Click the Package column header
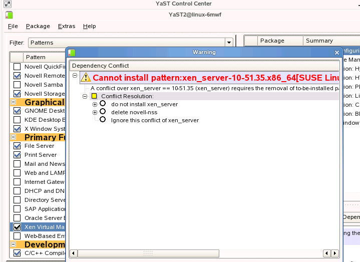 coord(280,41)
